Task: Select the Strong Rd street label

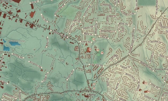Action: tap(18, 56)
